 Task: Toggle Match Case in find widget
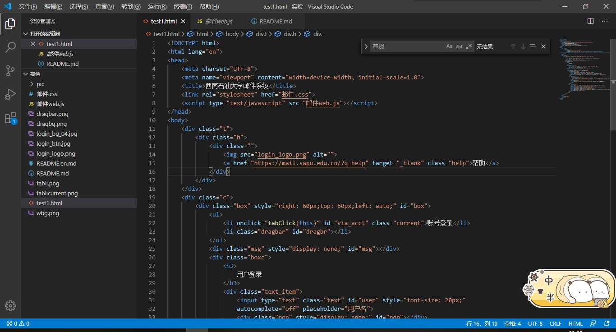449,46
